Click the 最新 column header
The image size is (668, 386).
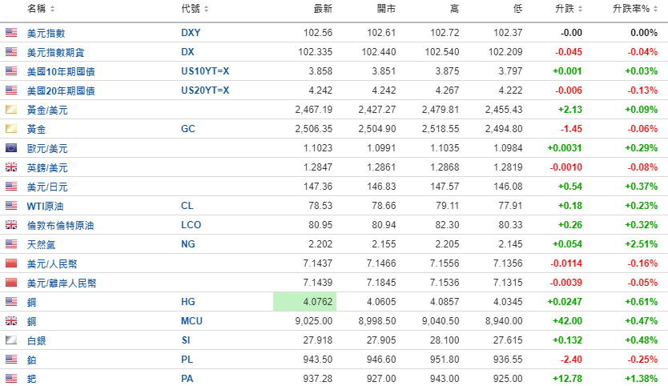323,9
